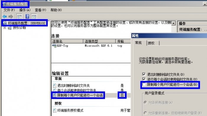Select 允许所有连接 radio button
The height and width of the screenshot is (116, 207).
pyautogui.click(x=145, y=102)
